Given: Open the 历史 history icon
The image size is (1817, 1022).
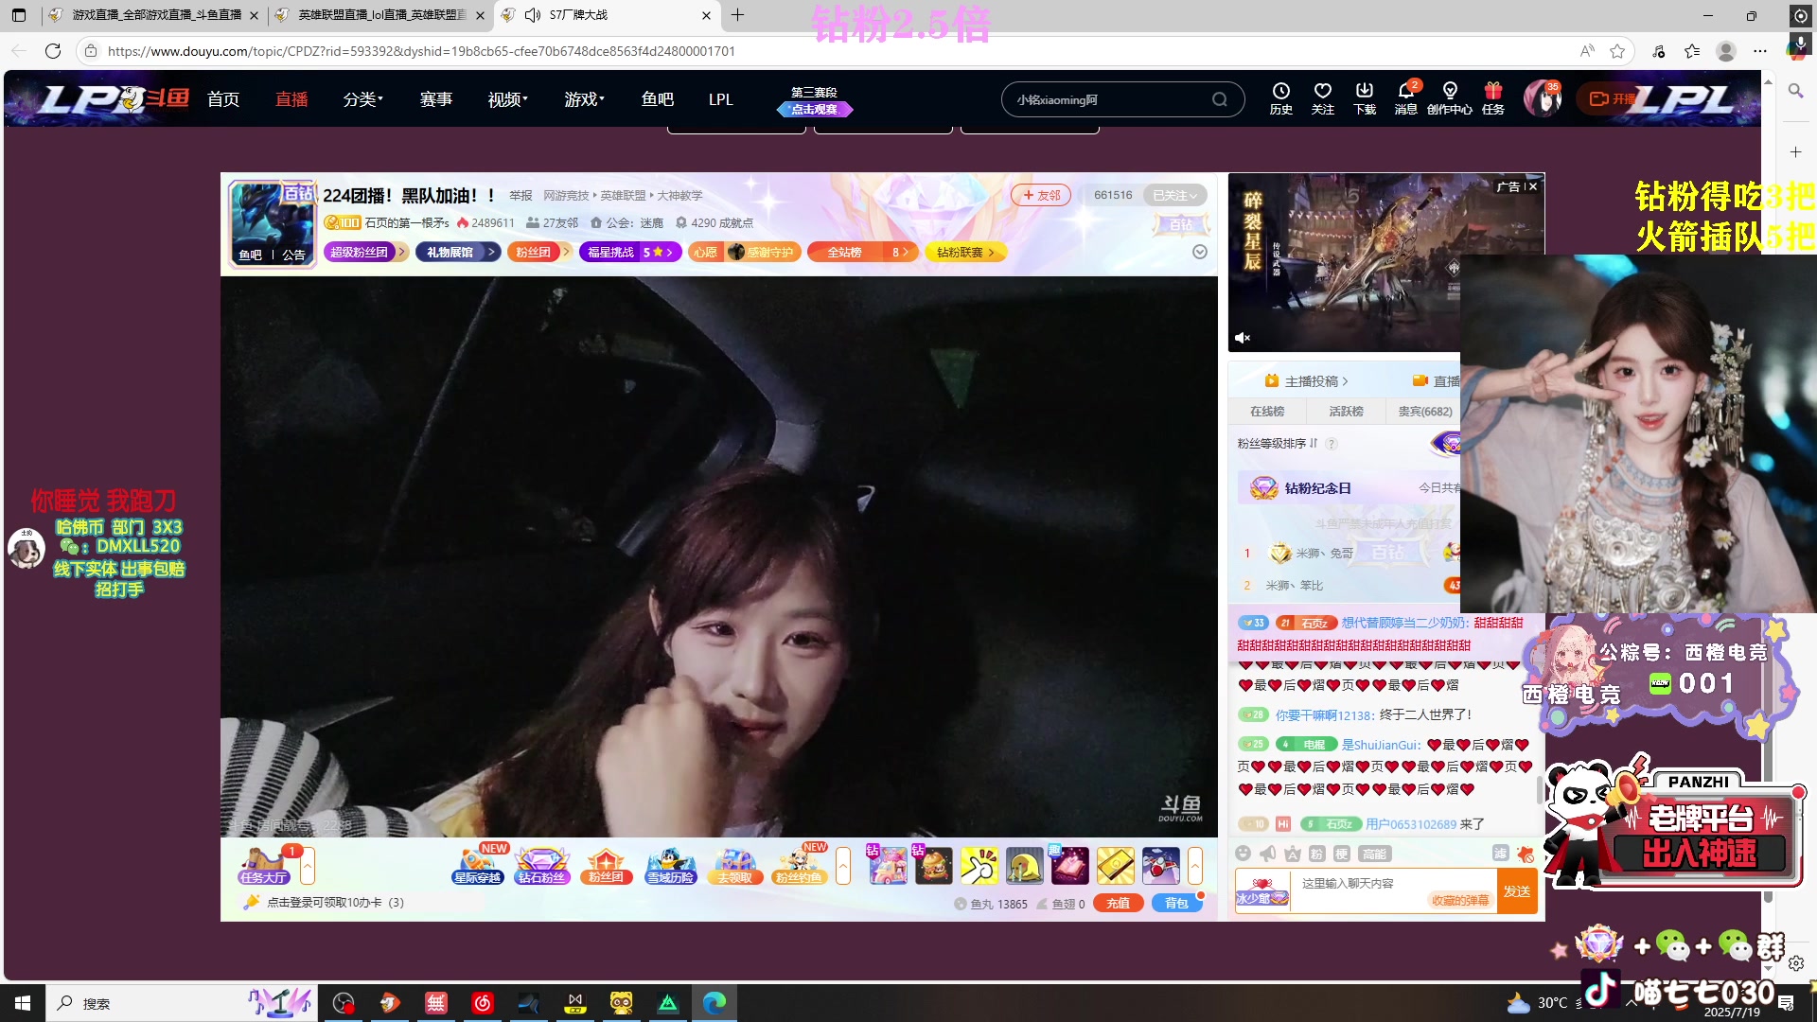Looking at the screenshot, I should pos(1280,97).
